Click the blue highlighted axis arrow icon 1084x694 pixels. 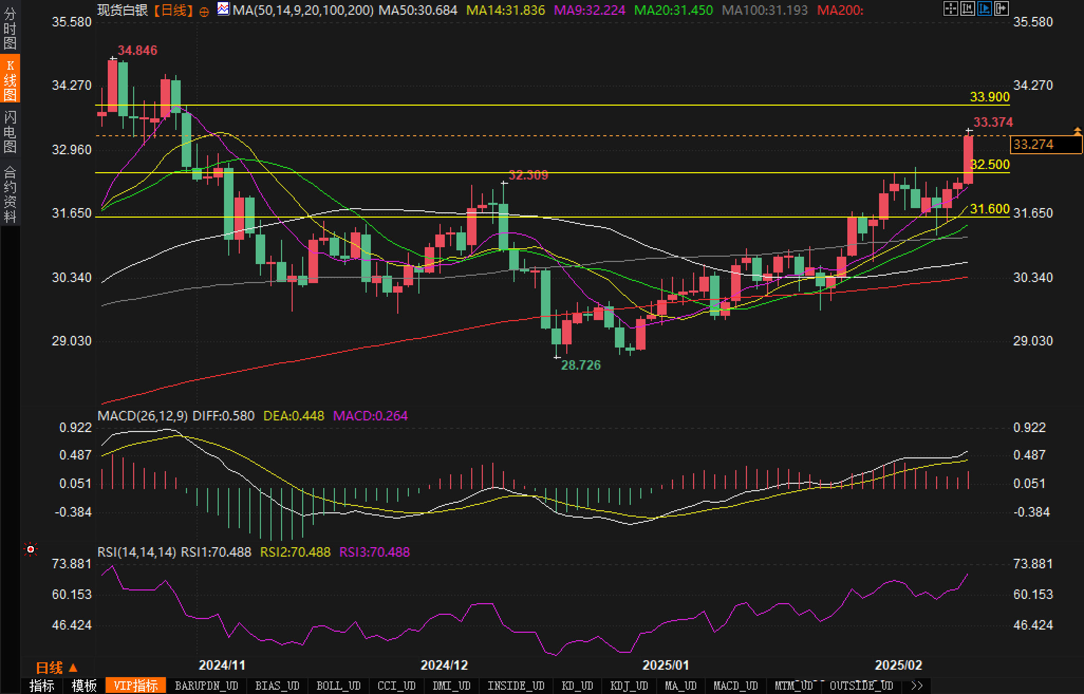coord(984,8)
